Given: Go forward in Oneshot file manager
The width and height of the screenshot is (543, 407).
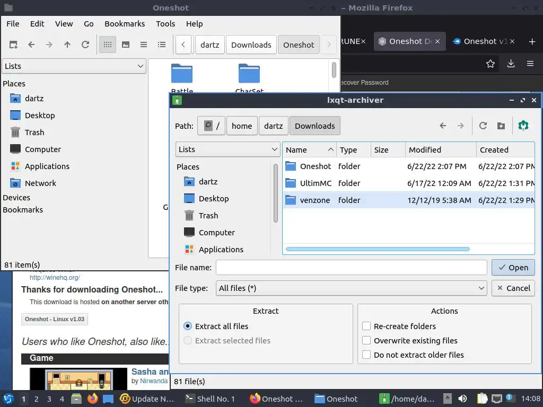Looking at the screenshot, I should pyautogui.click(x=49, y=45).
